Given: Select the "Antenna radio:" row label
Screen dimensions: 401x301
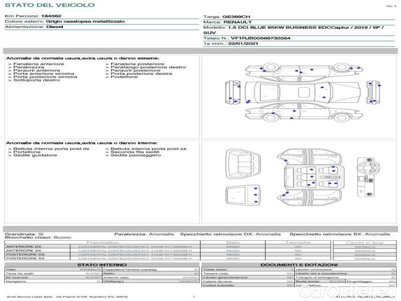Looking at the screenshot, I should pos(116,277).
